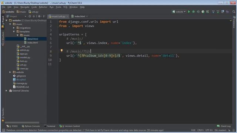237x133 pixels.
Task: Select db.sqlite3 in the project tree
Action: pyautogui.click(x=21, y=79)
